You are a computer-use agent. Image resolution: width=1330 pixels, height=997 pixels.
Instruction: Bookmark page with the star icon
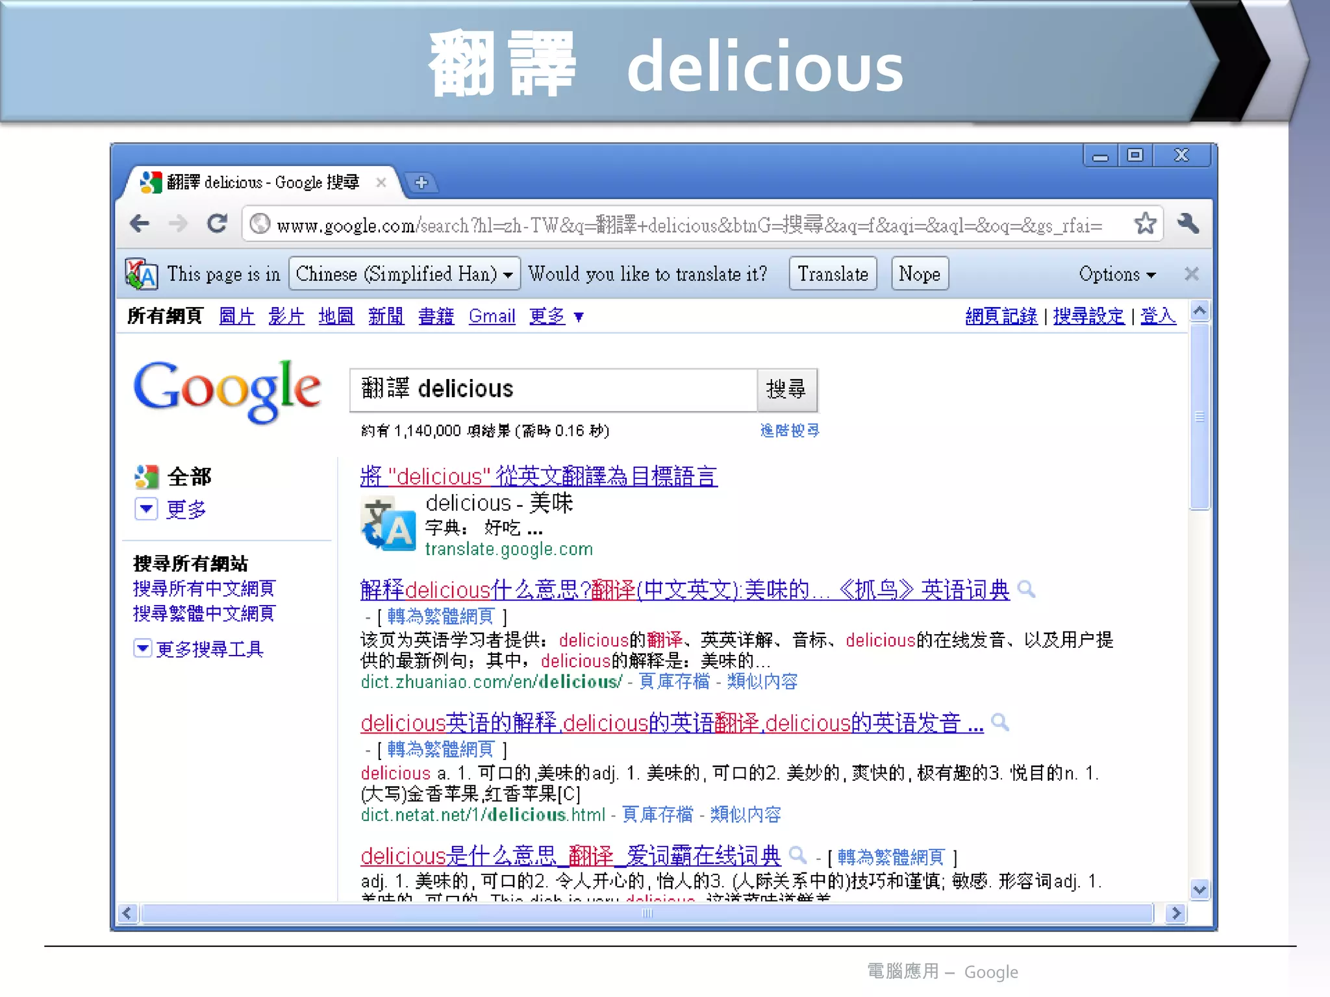coord(1145,223)
